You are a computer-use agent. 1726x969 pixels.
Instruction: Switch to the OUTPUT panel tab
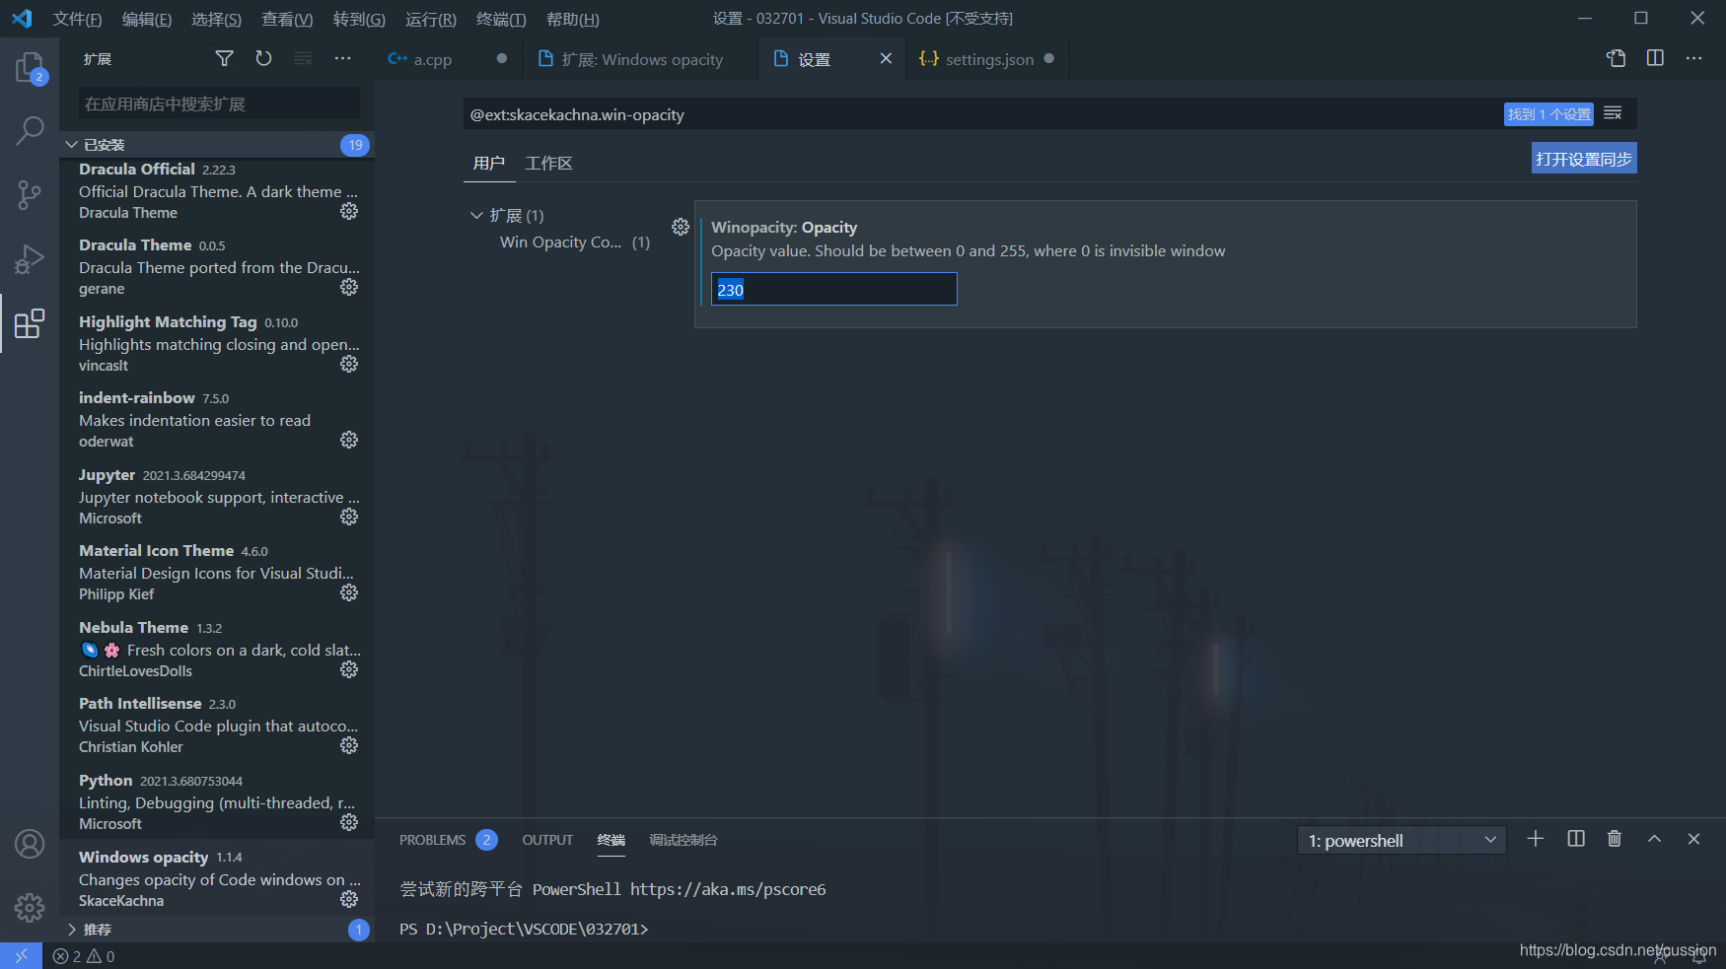click(x=547, y=840)
